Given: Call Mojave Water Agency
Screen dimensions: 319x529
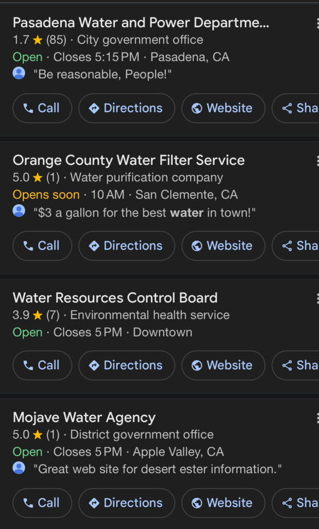Looking at the screenshot, I should pos(42,503).
